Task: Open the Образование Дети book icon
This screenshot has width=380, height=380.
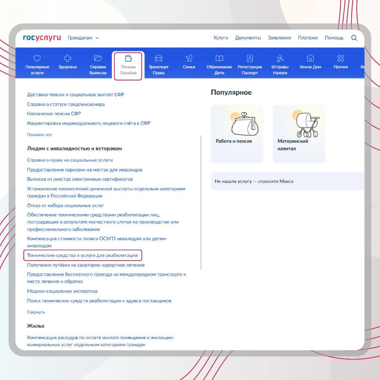Action: [x=219, y=58]
